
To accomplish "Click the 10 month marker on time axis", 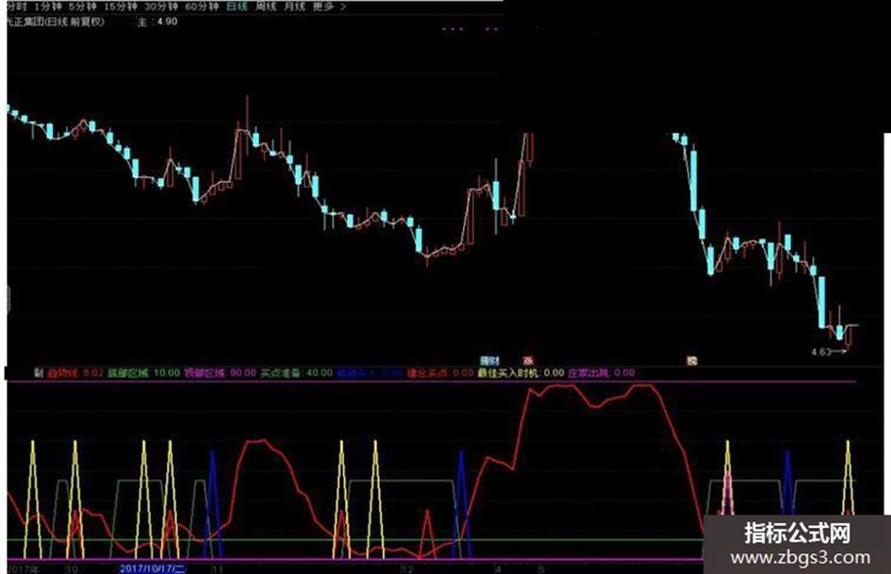I will tap(72, 568).
